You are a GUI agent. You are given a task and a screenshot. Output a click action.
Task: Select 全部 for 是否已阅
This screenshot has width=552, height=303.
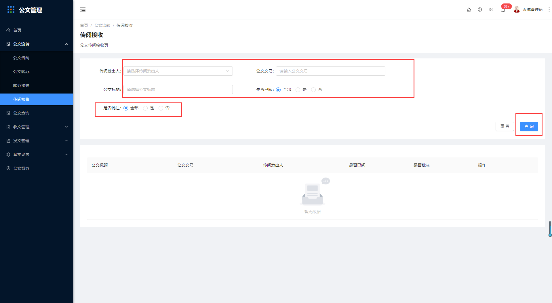point(278,90)
